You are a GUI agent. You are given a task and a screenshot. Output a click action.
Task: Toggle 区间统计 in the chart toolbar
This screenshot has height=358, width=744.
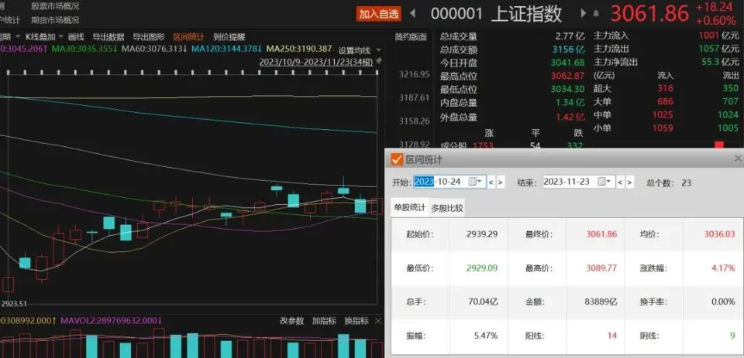(x=189, y=36)
